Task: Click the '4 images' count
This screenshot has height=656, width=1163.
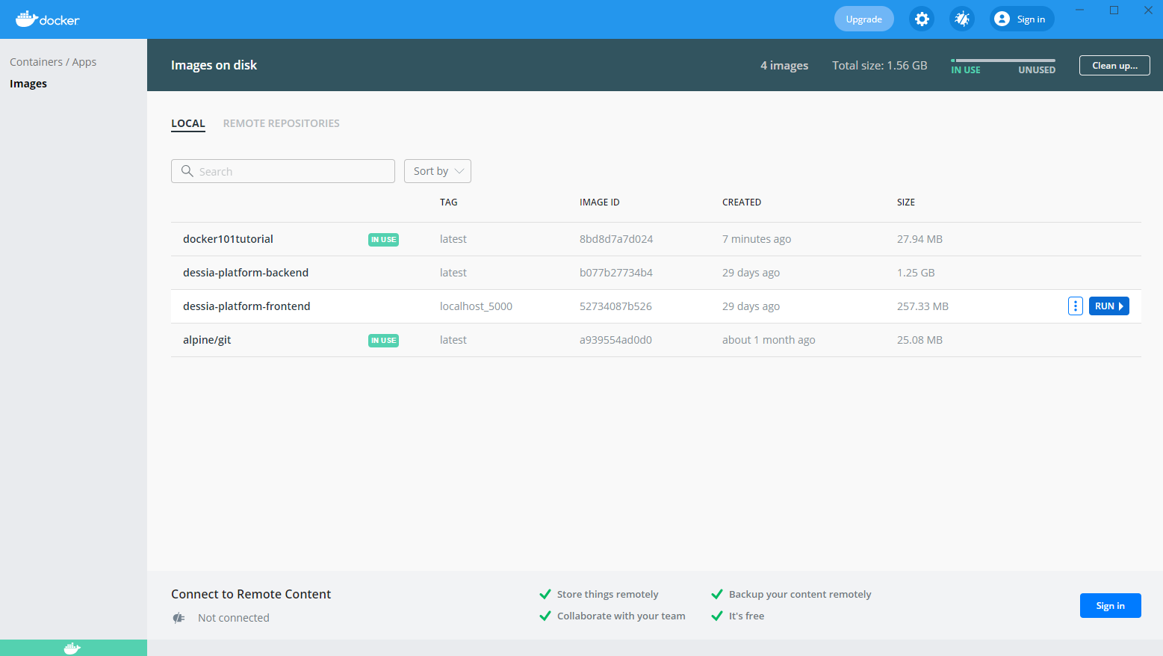Action: tap(784, 66)
